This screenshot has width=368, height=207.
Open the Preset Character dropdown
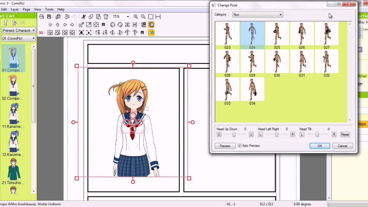click(x=19, y=30)
